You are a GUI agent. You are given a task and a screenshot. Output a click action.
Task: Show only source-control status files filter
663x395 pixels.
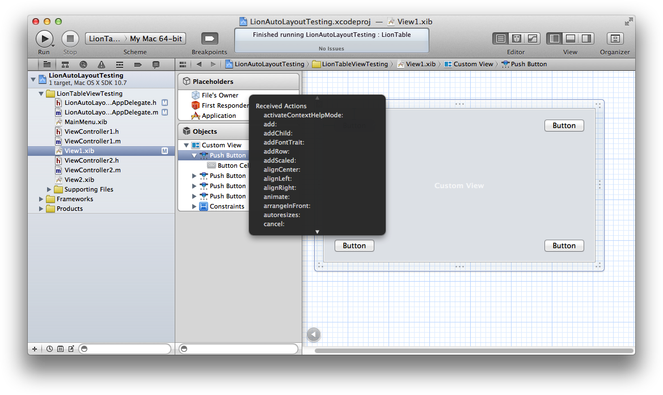pos(61,349)
